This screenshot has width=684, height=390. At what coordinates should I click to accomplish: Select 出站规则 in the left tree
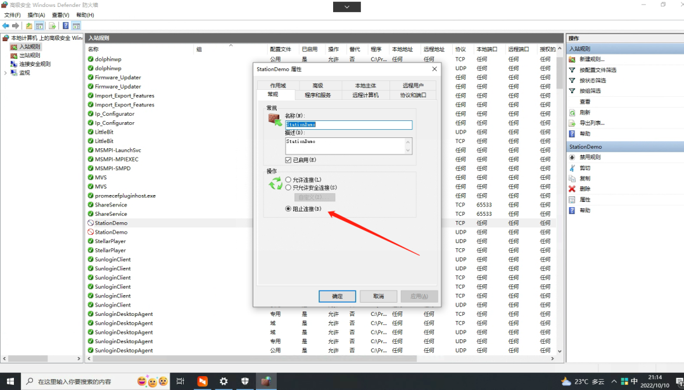(30, 56)
